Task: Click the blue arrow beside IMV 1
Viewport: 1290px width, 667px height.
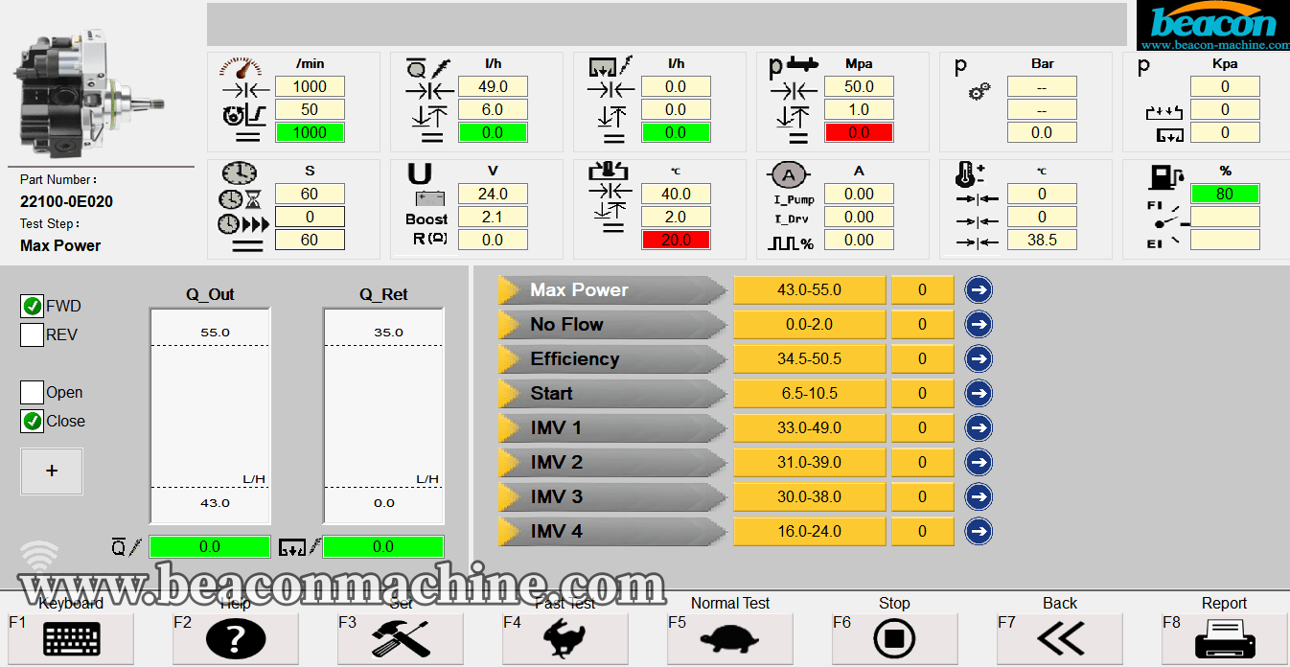Action: (979, 428)
